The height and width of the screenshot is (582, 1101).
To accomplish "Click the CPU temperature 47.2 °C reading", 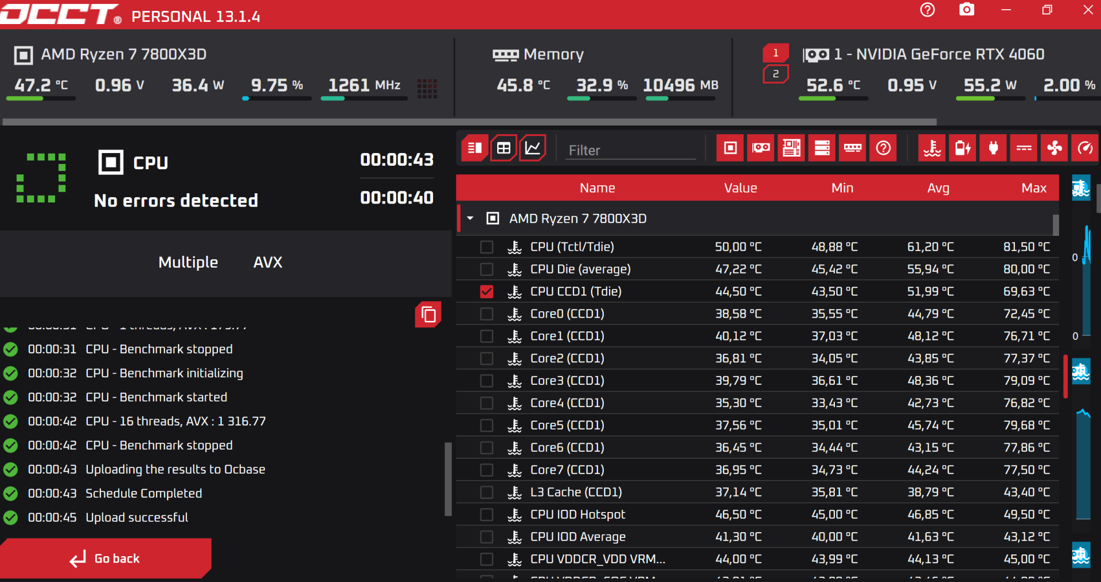I will tap(41, 85).
